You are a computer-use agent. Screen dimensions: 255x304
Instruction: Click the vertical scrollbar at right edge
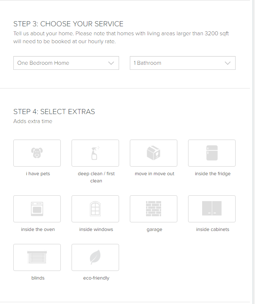254,152
